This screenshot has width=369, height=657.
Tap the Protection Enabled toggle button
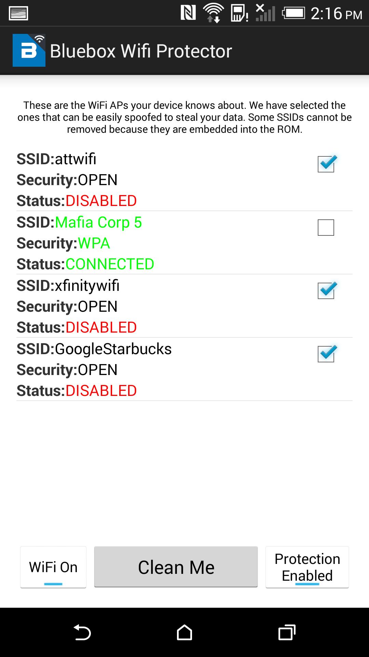tap(306, 566)
